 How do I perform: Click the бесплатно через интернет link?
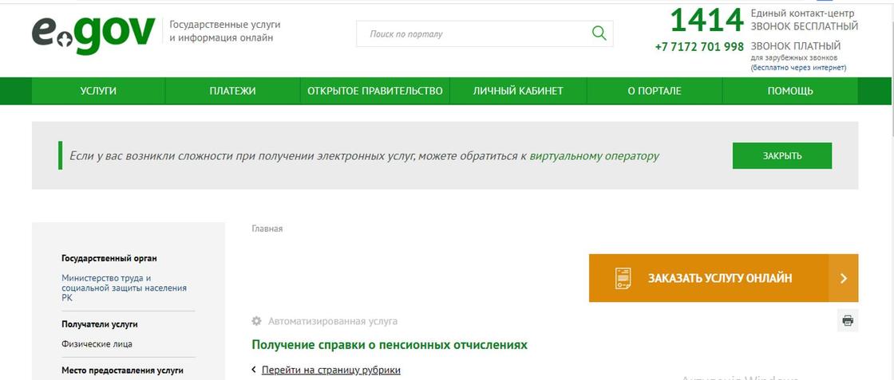pyautogui.click(x=798, y=68)
